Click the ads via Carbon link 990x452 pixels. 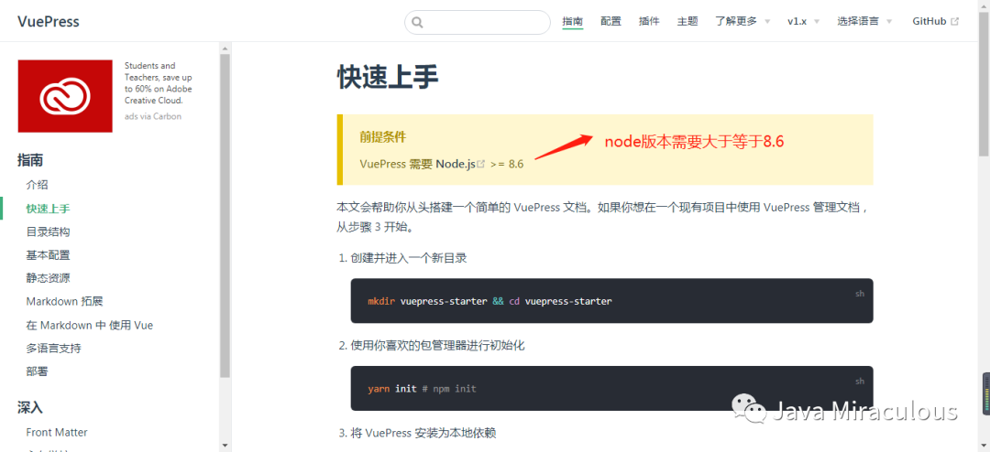click(x=153, y=116)
